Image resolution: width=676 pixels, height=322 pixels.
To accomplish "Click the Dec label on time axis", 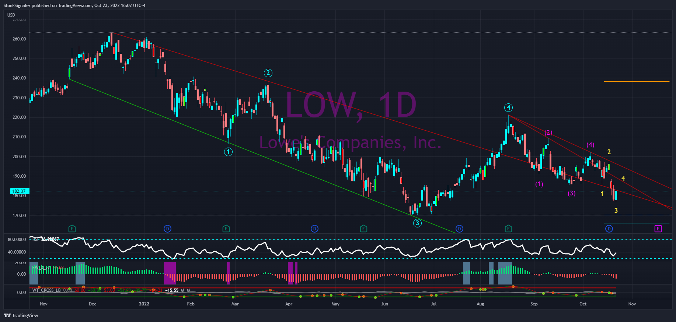I will pyautogui.click(x=93, y=304).
